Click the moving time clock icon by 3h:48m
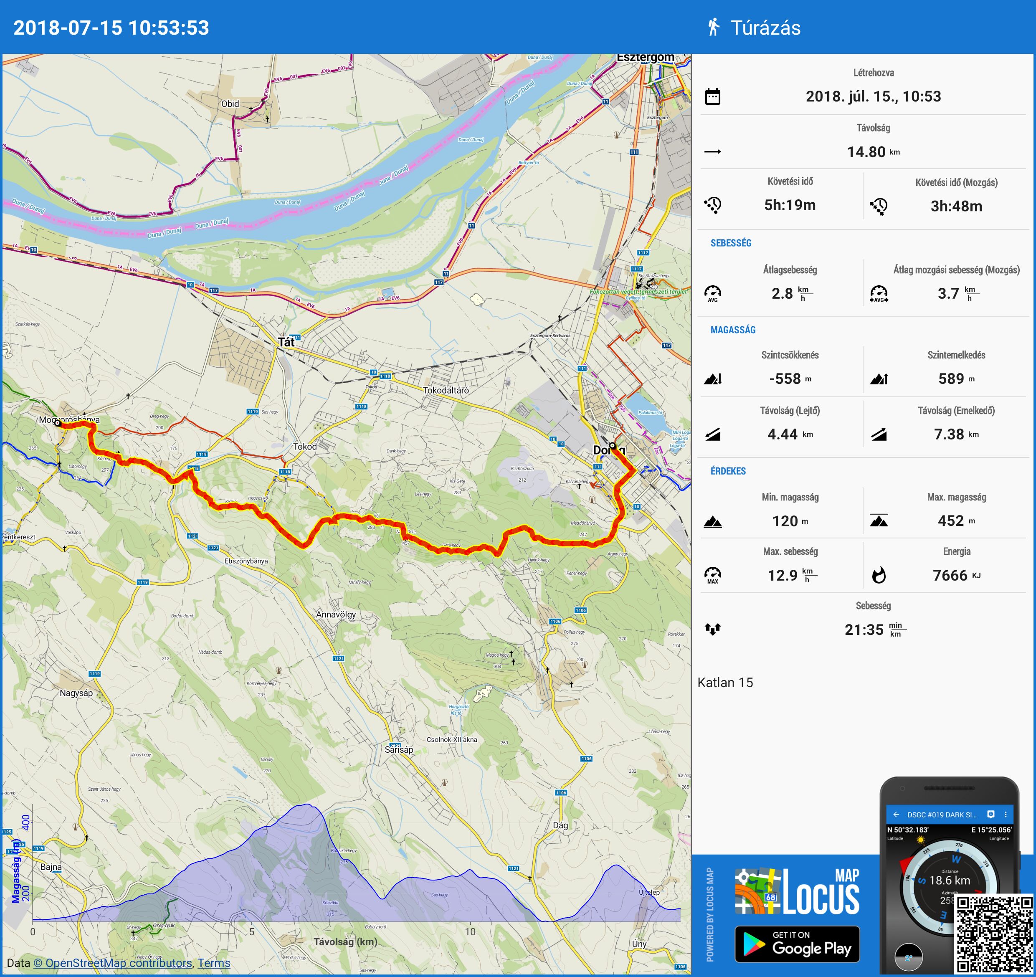The height and width of the screenshot is (977, 1036). [879, 206]
